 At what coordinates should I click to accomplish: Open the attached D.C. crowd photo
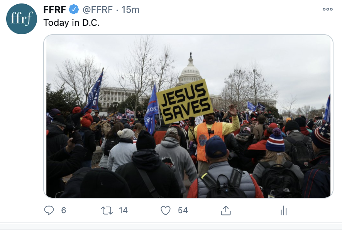(188, 116)
